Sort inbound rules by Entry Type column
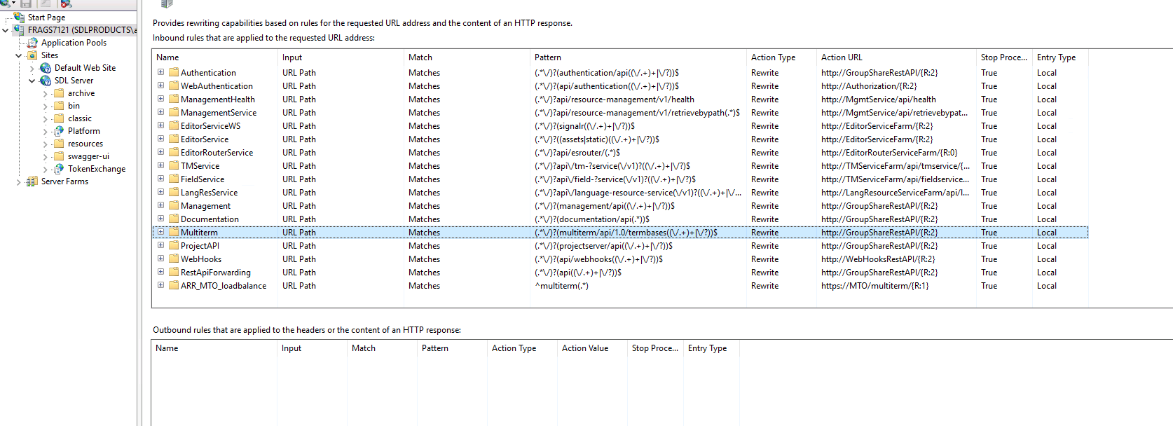This screenshot has height=426, width=1173. (x=1060, y=57)
